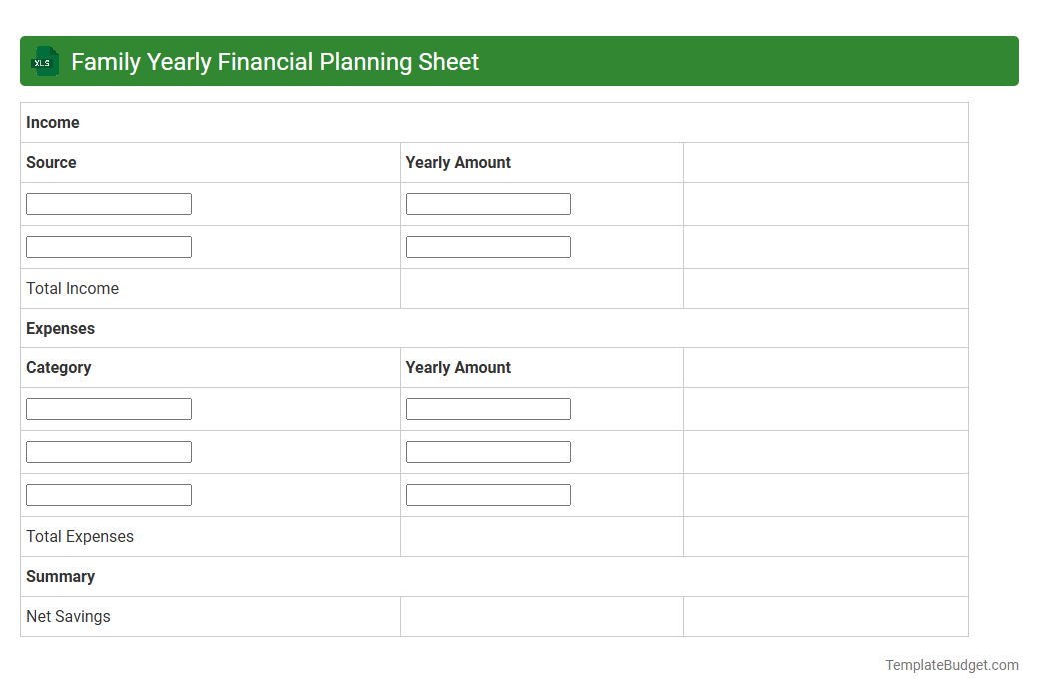Select the Income section header
The width and height of the screenshot is (1039, 694).
coord(53,122)
